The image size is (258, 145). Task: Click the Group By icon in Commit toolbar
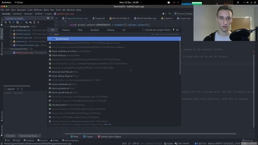27,23
